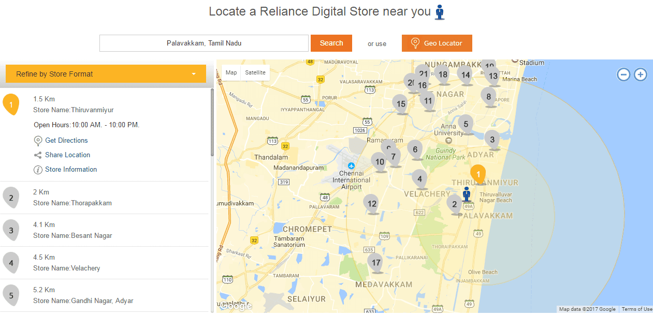Expand the Refine by Store Format dropdown

click(x=106, y=74)
